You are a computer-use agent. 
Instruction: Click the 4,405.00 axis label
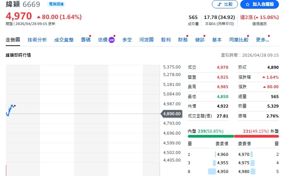point(172,160)
